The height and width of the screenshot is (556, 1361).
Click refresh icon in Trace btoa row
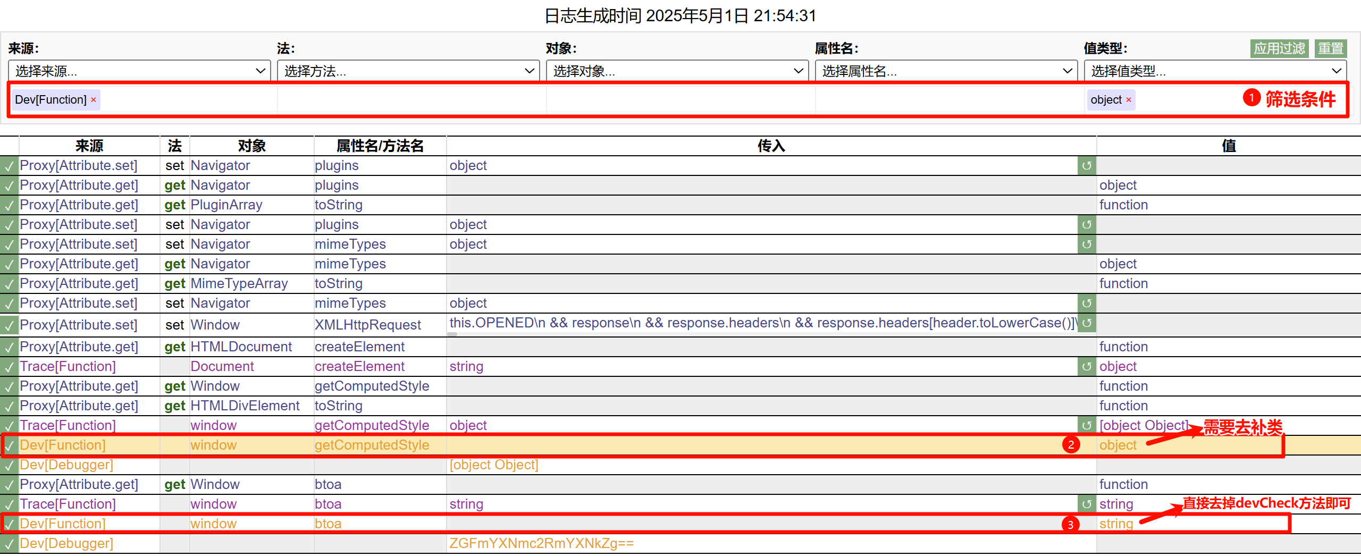coord(1086,504)
